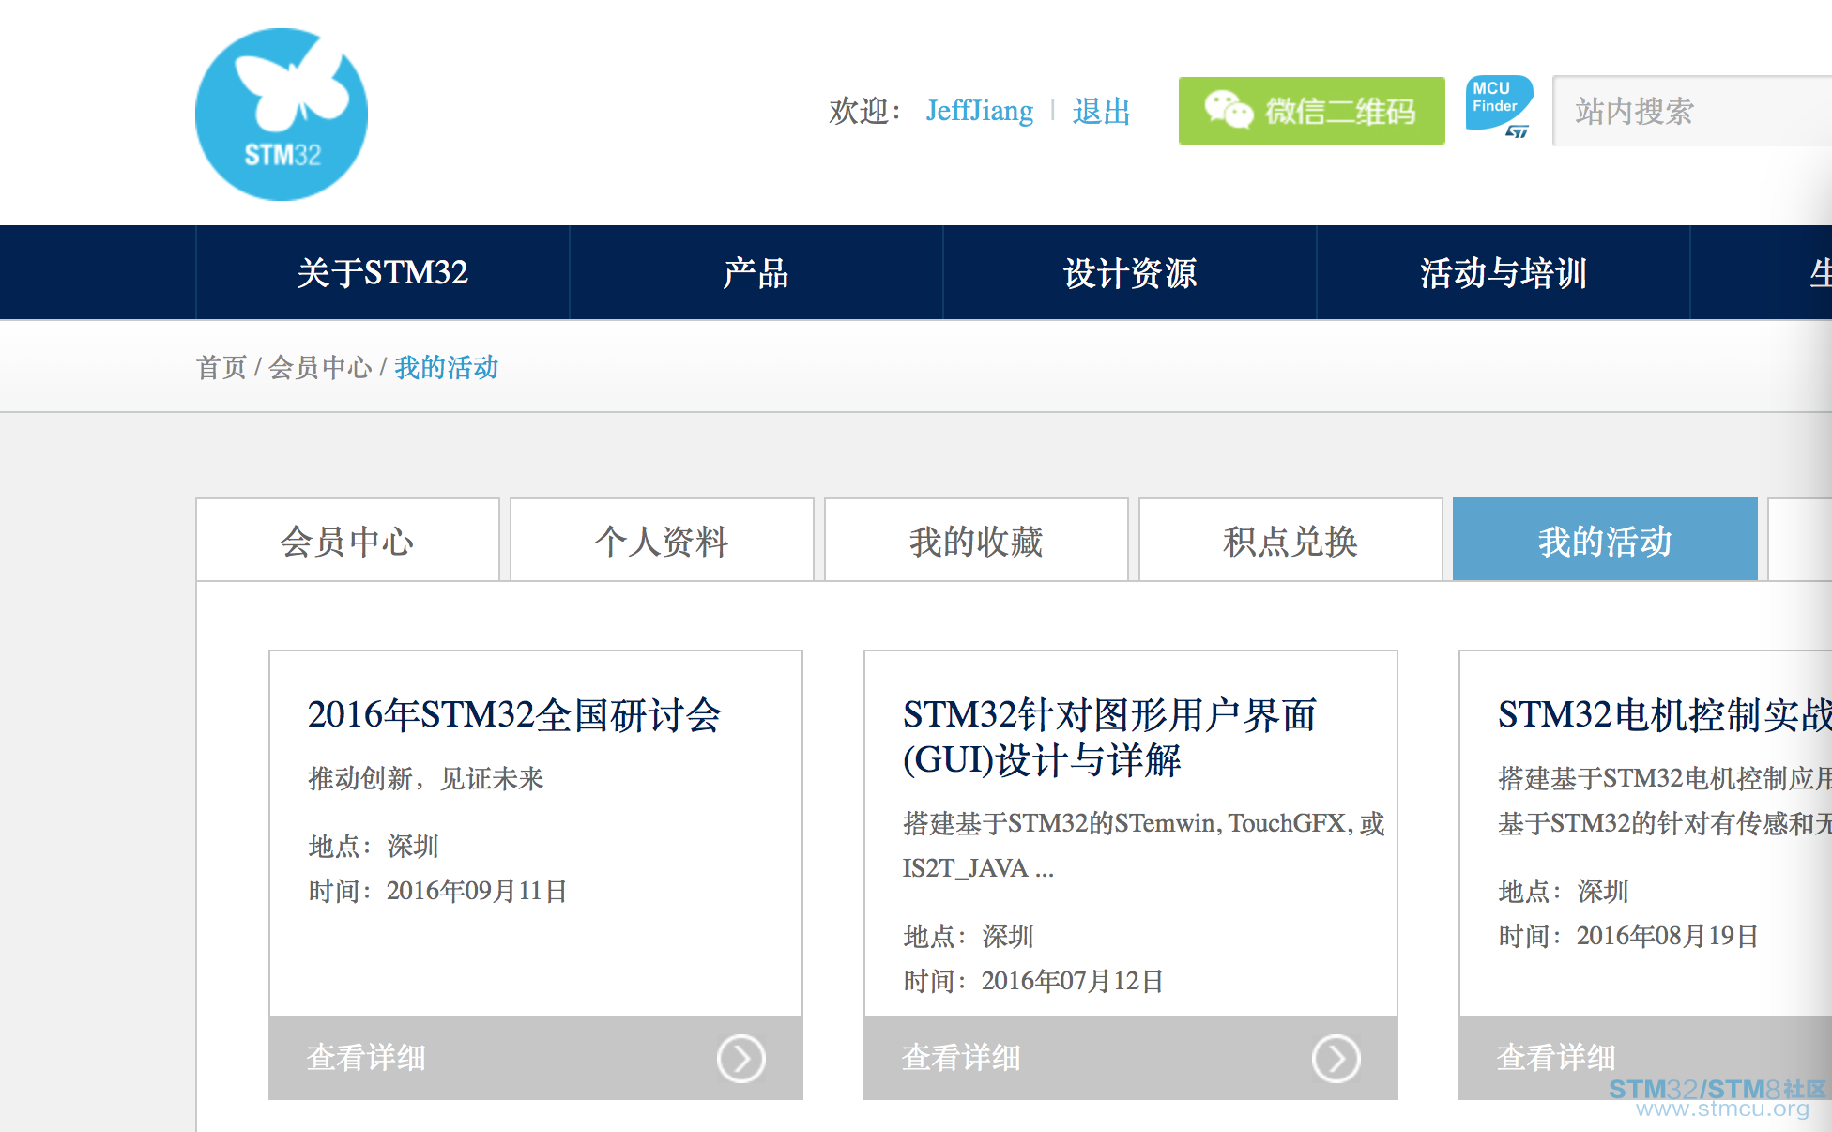Screen dimensions: 1832x1132
Task: Switch to the 积点兑换 tab
Action: [1290, 540]
